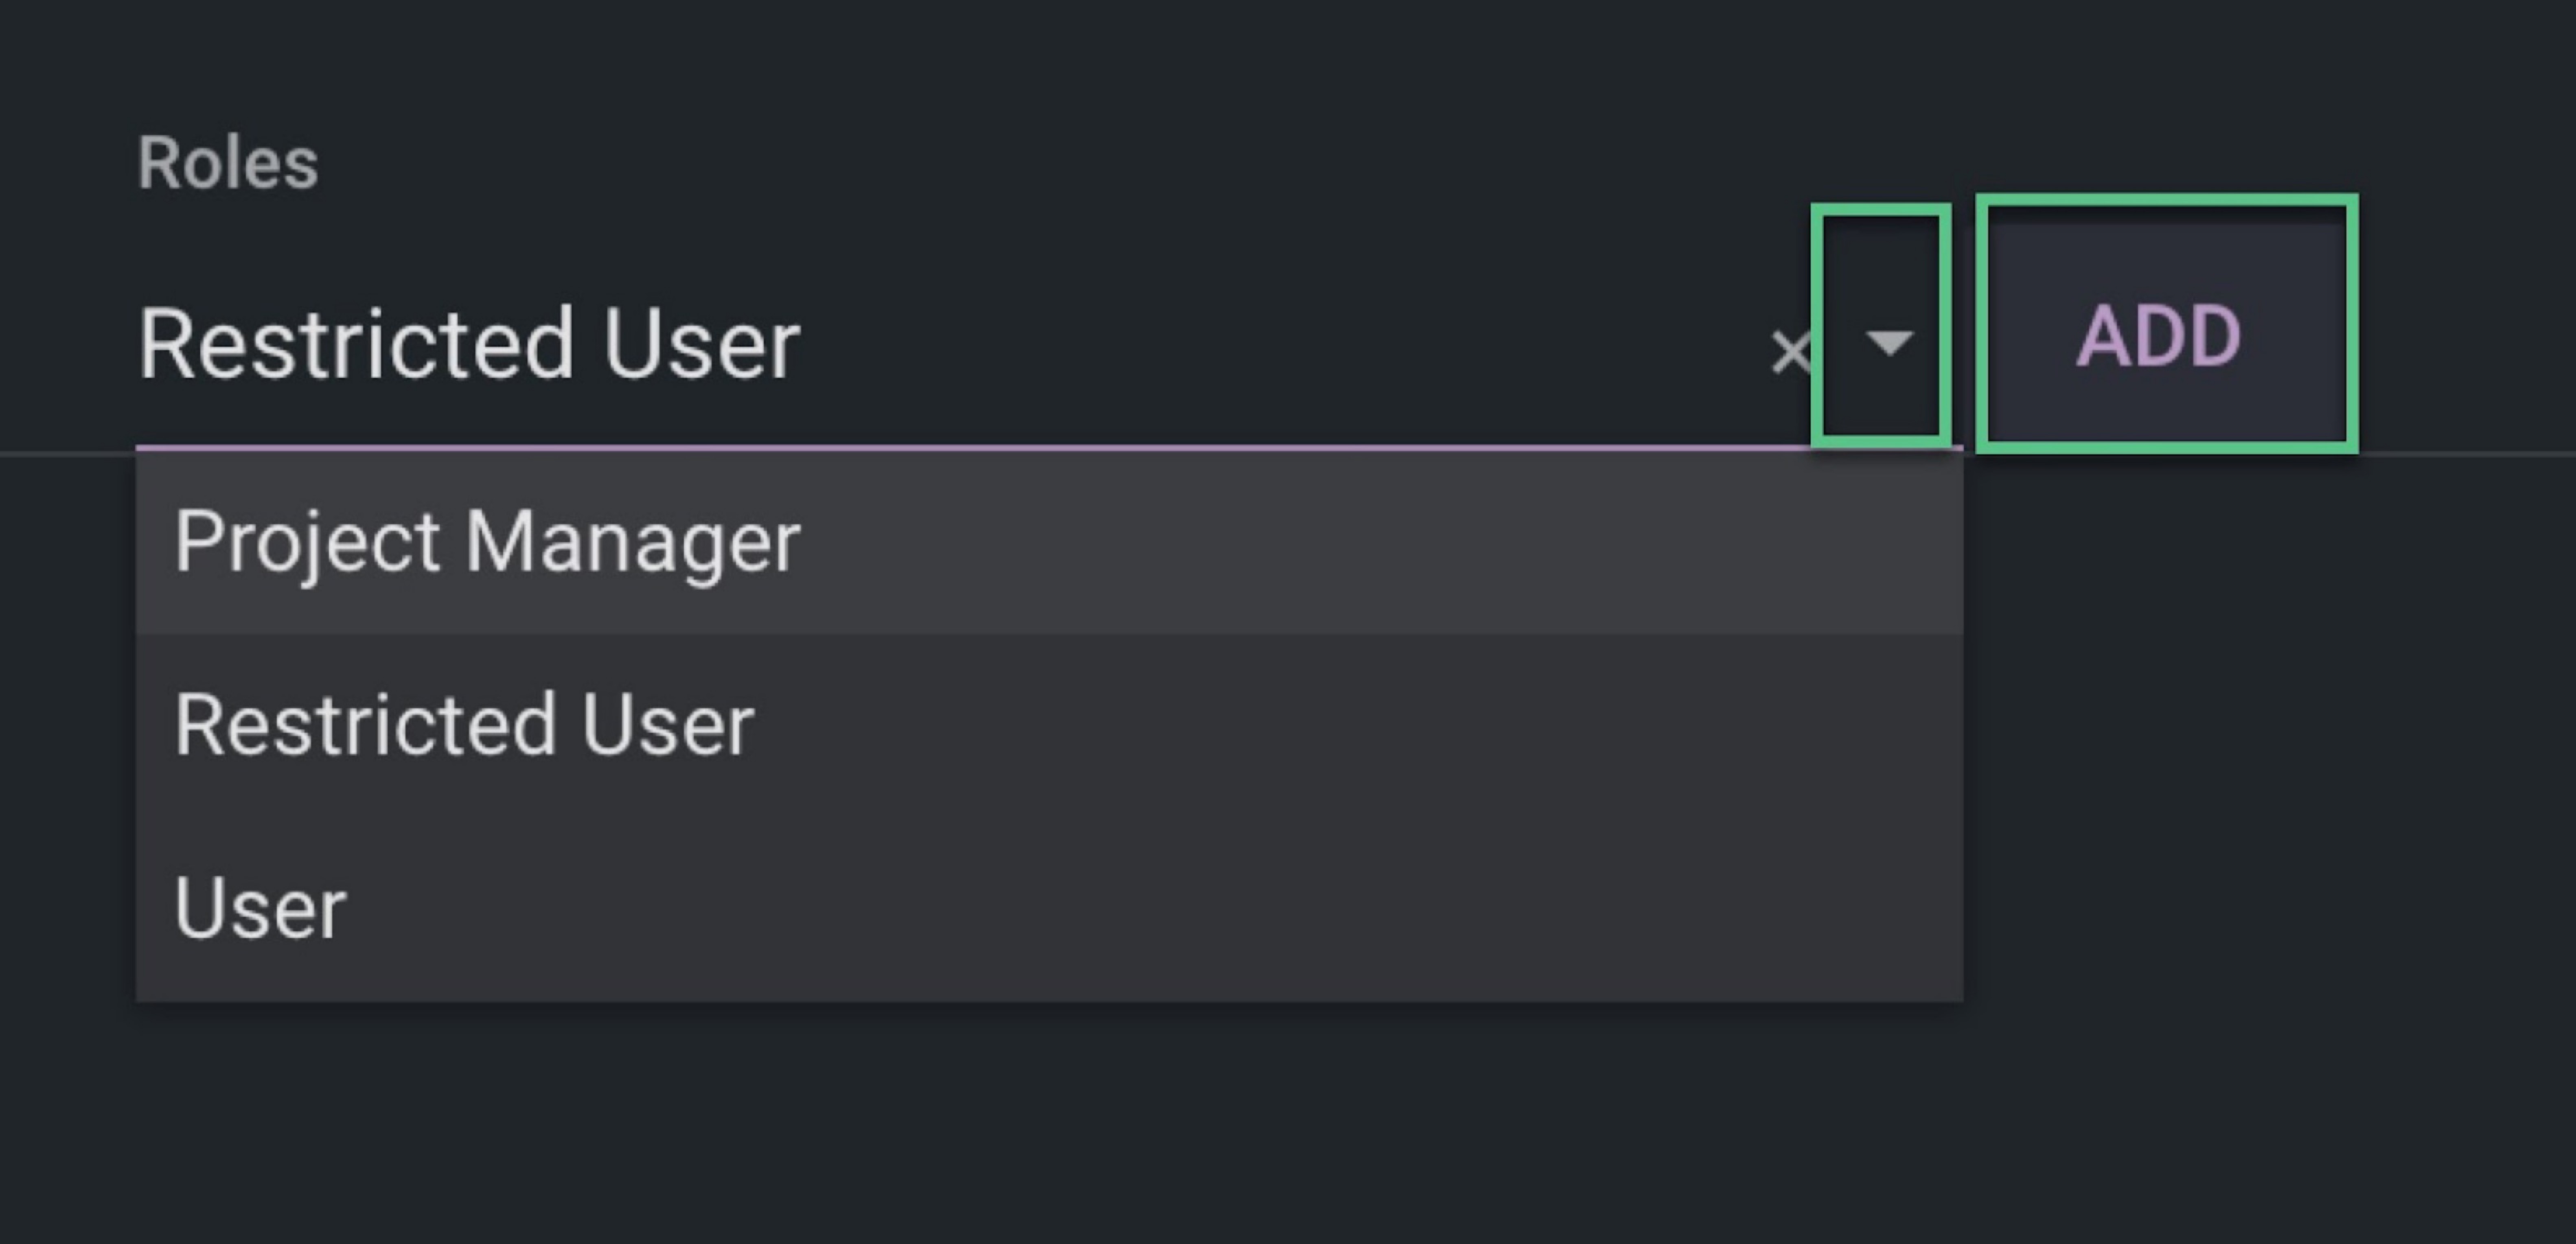Click the X icon in Roles field
Image resolution: width=2576 pixels, height=1244 pixels.
(x=1789, y=352)
